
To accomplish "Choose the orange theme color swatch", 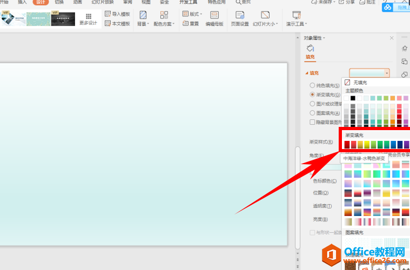I will pos(393,98).
